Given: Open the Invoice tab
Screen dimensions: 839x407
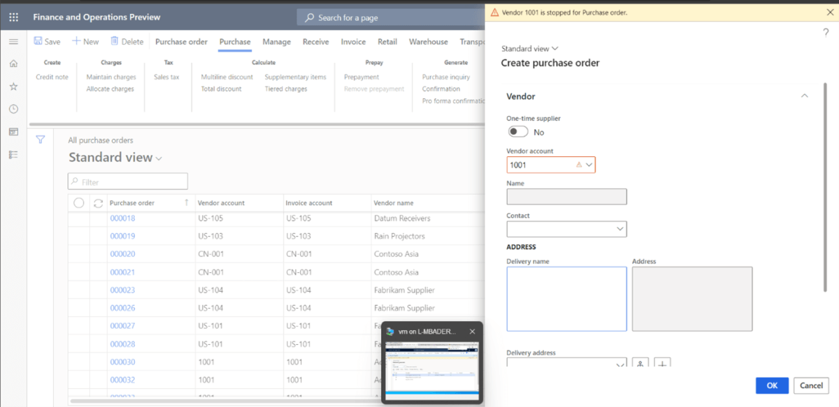Looking at the screenshot, I should point(353,42).
